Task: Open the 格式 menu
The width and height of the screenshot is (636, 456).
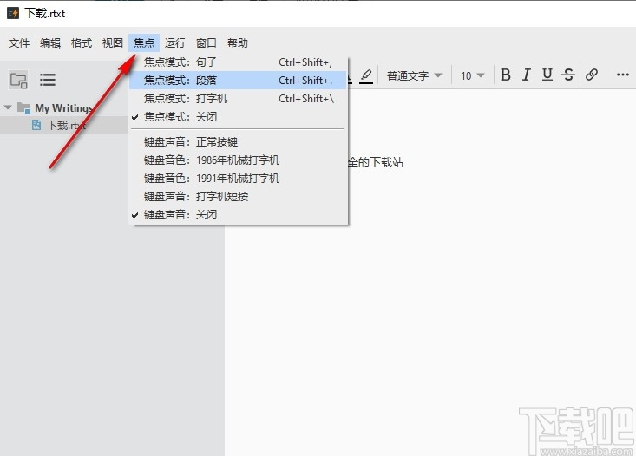Action: click(x=82, y=43)
